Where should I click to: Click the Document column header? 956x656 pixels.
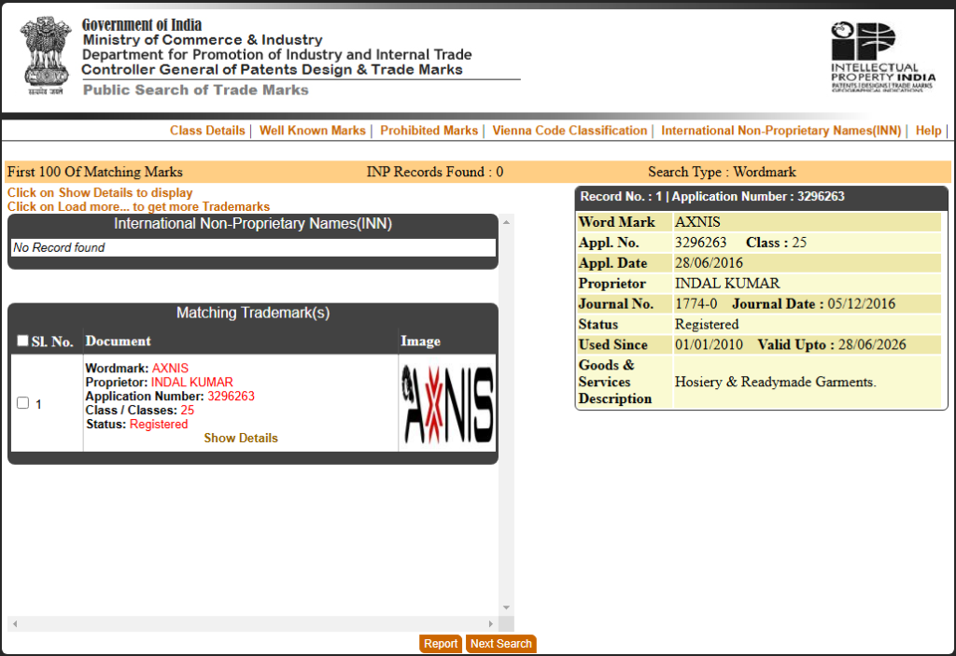[118, 342]
